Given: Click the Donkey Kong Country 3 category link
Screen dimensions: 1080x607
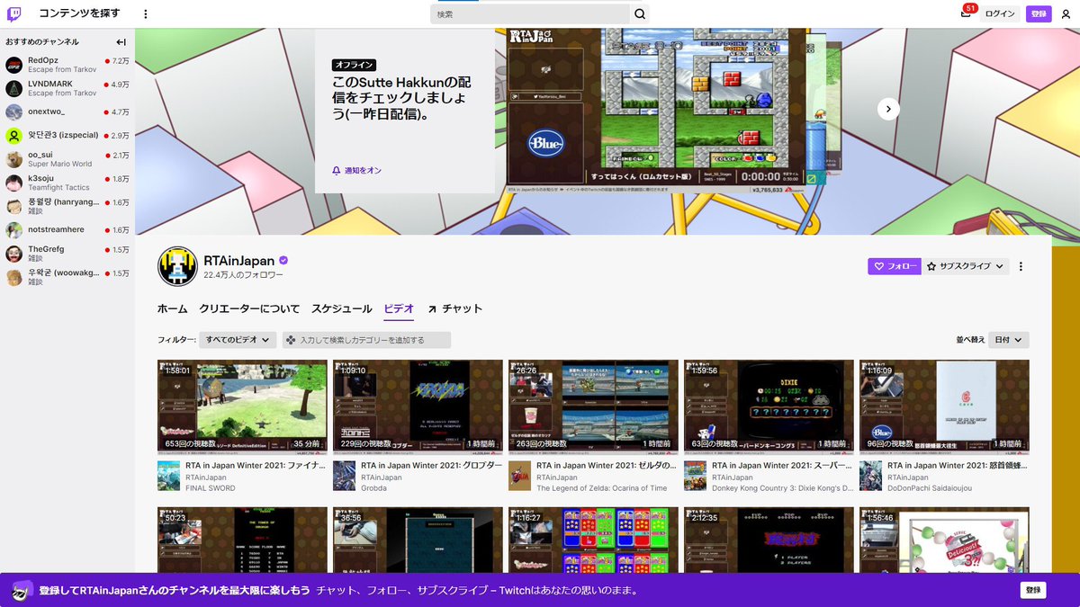Looking at the screenshot, I should (782, 488).
